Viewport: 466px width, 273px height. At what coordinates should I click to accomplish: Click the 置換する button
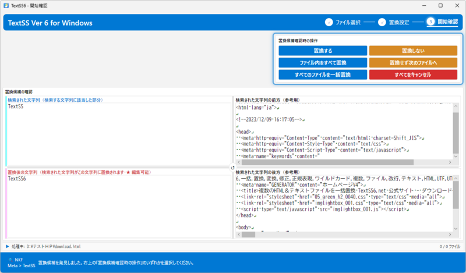point(323,51)
